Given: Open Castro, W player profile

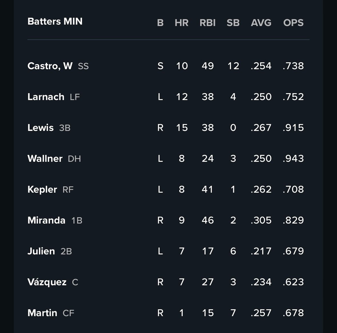Looking at the screenshot, I should tap(50, 66).
